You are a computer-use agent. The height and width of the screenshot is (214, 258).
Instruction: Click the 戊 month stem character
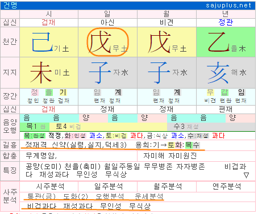point(159,42)
